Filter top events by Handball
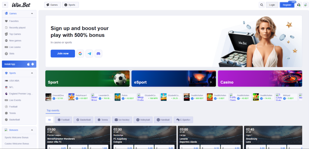The height and width of the screenshot is (149, 309). tap(163, 120)
